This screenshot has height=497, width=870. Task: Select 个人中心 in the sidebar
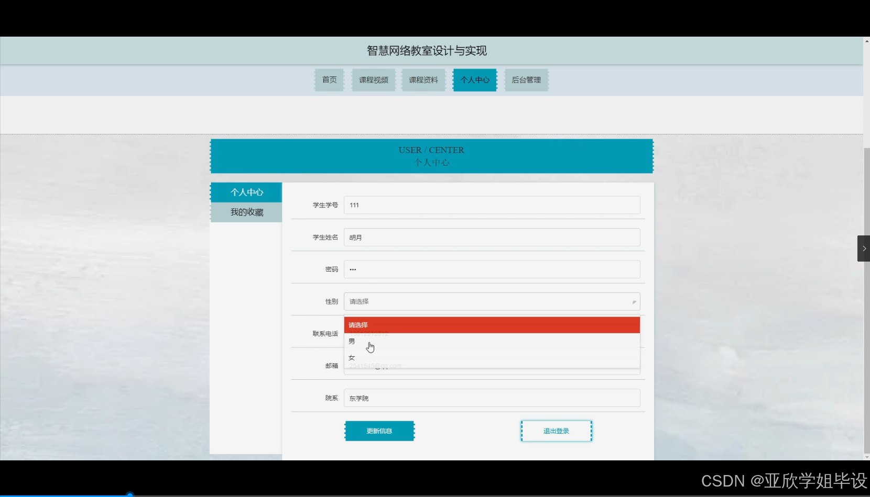(x=246, y=192)
